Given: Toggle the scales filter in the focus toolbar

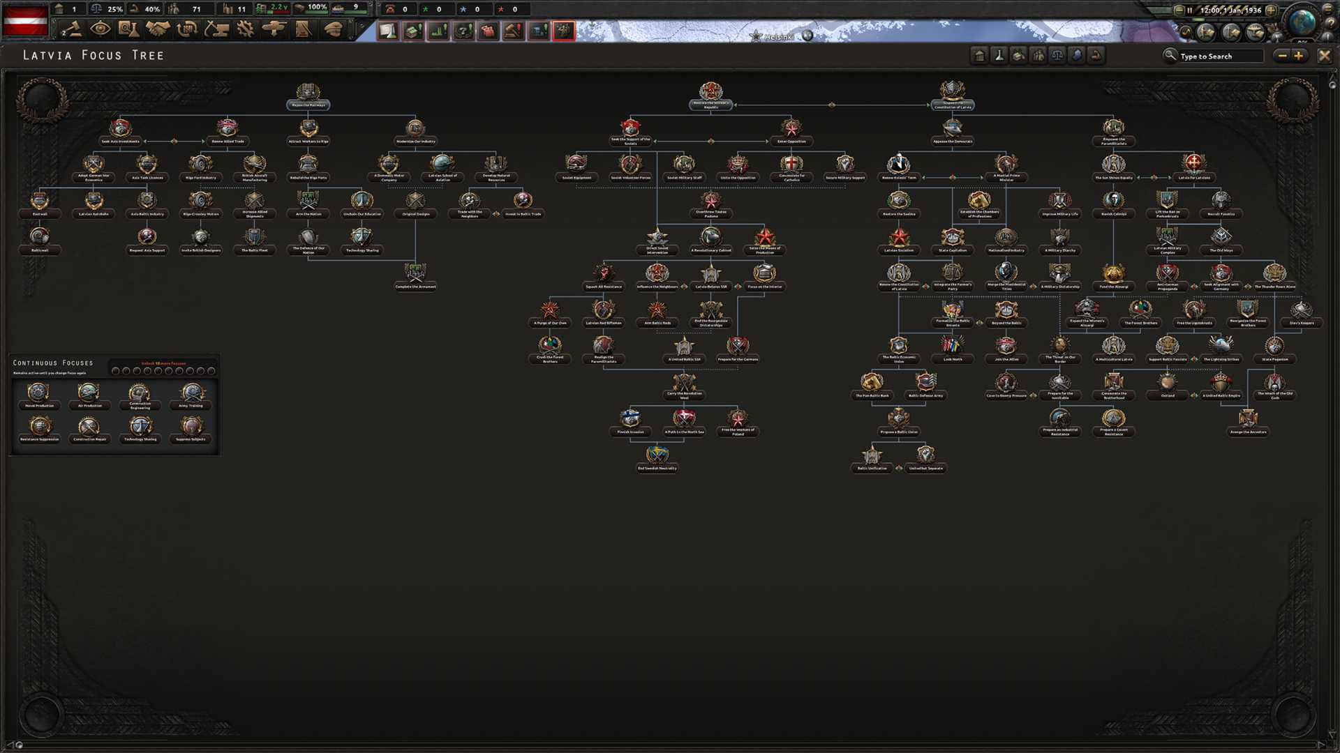Looking at the screenshot, I should tap(1057, 56).
